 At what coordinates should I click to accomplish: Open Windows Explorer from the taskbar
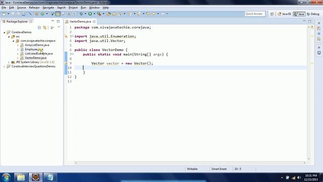(x=21, y=177)
